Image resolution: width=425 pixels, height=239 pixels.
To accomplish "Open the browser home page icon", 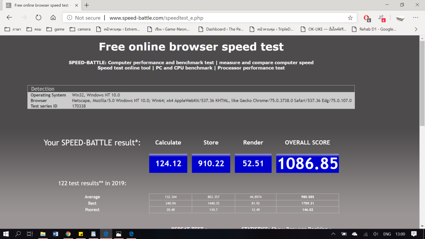I will pos(53,17).
